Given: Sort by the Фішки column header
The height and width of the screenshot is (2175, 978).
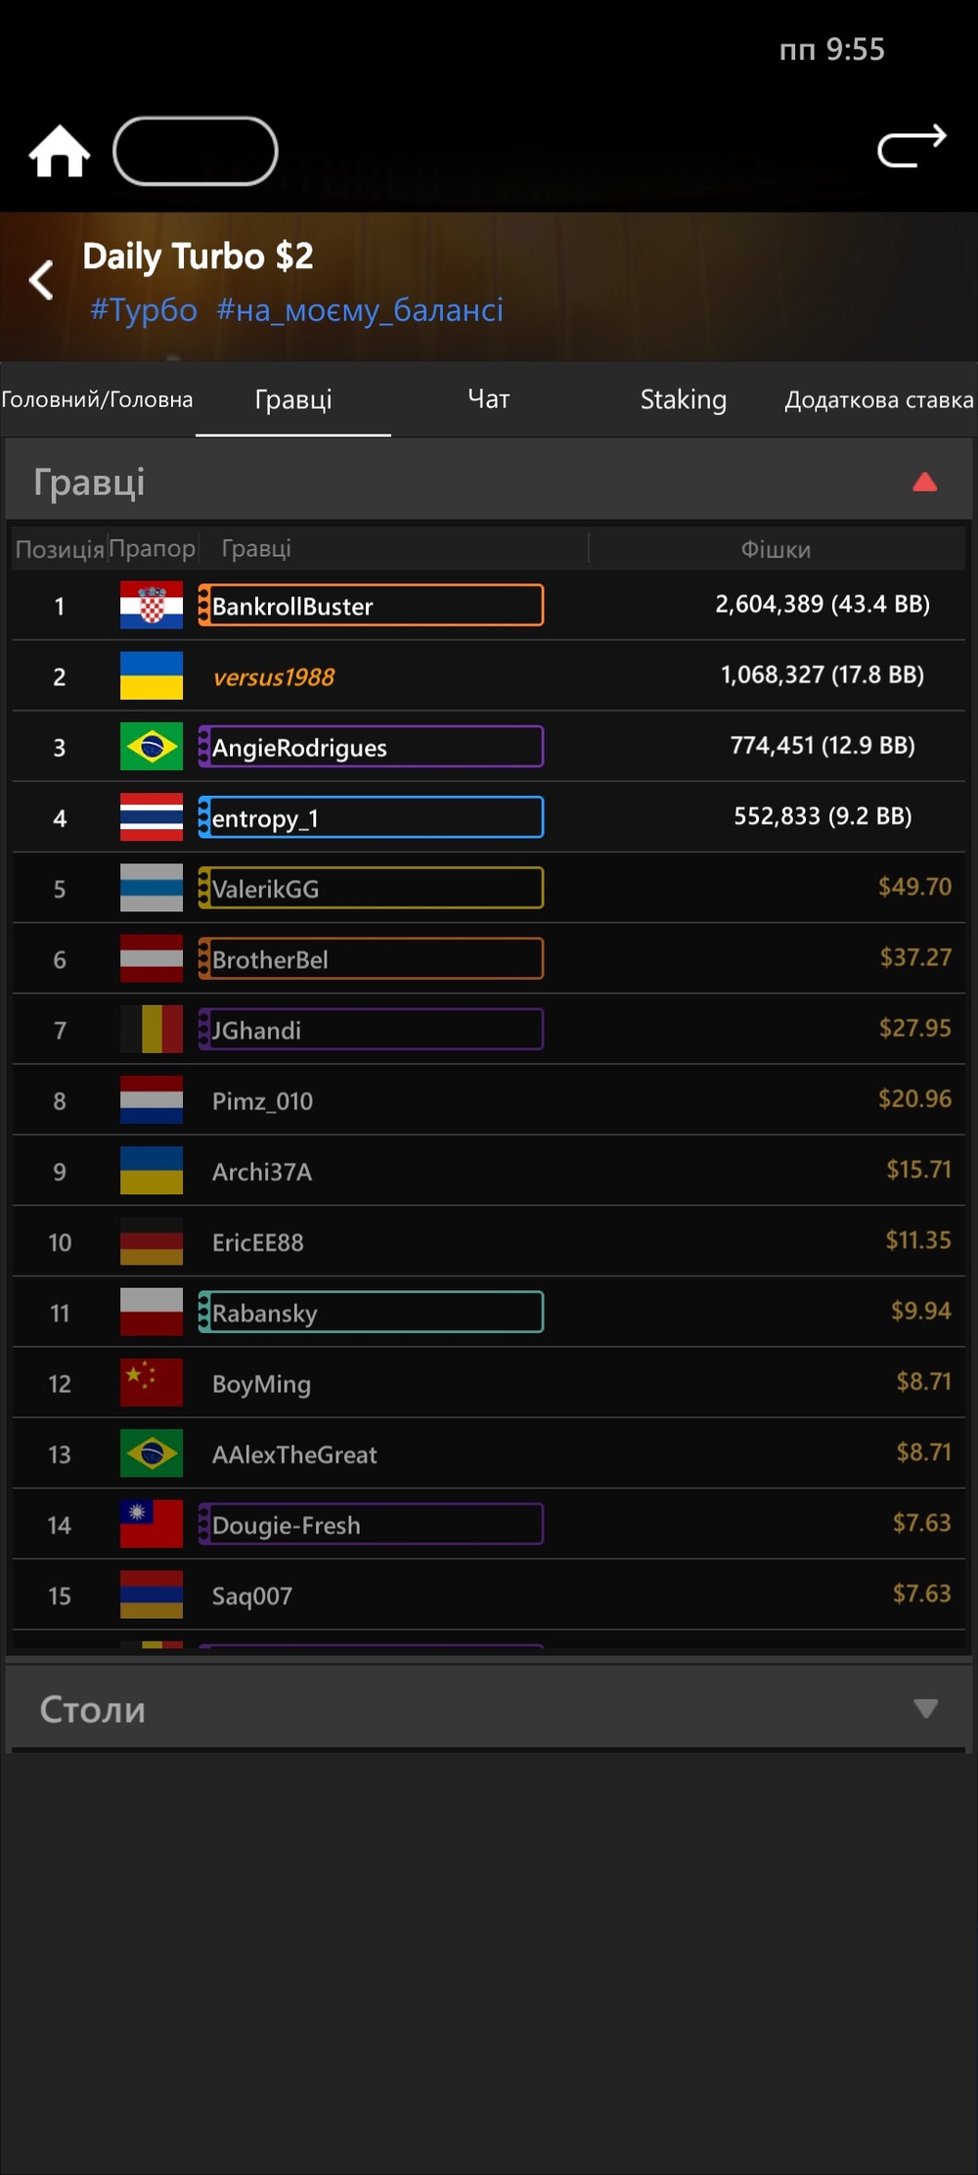Looking at the screenshot, I should click(x=776, y=549).
